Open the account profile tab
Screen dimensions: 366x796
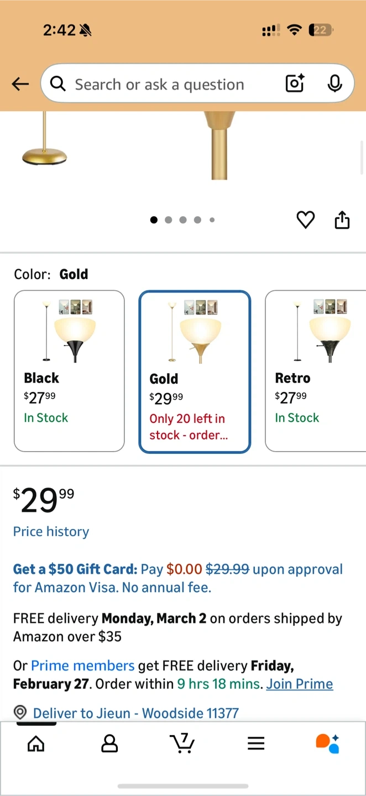click(109, 743)
